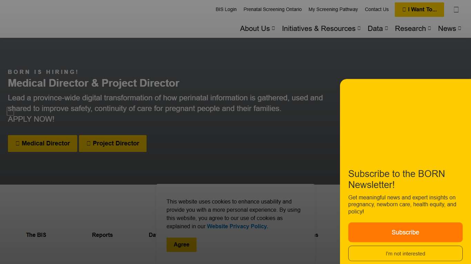Expand the About Us dropdown

[257, 29]
